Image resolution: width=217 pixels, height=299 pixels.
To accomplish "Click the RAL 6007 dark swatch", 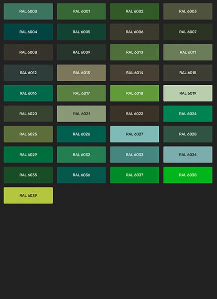I will (x=188, y=32).
